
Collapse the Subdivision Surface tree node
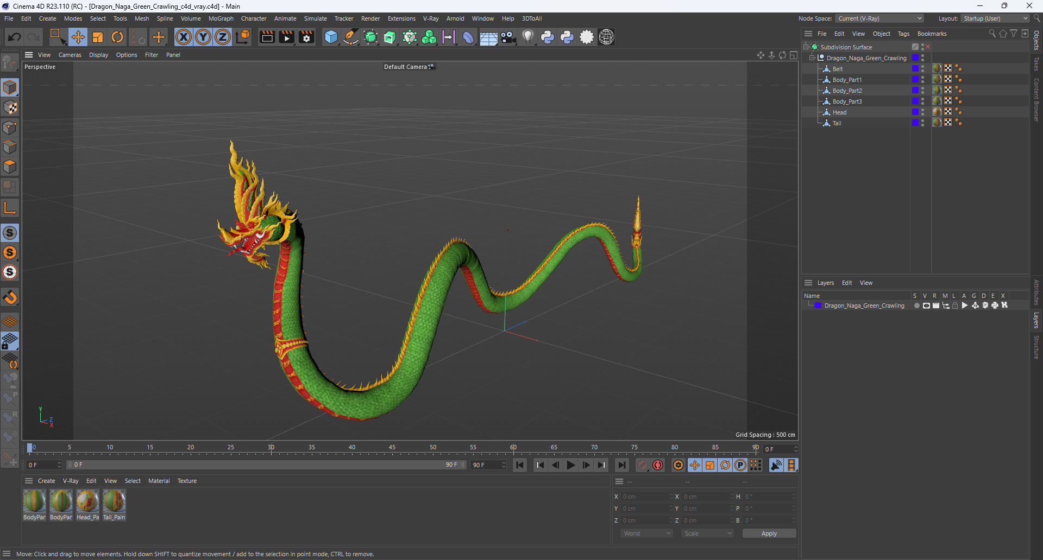tap(806, 47)
